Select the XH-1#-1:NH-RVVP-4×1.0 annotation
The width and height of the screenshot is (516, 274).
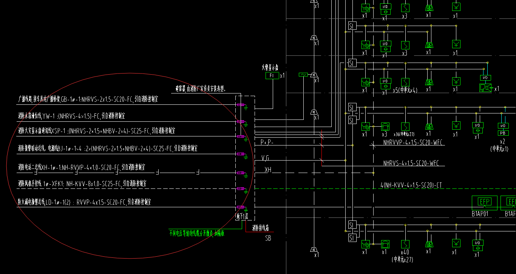pos(81,167)
